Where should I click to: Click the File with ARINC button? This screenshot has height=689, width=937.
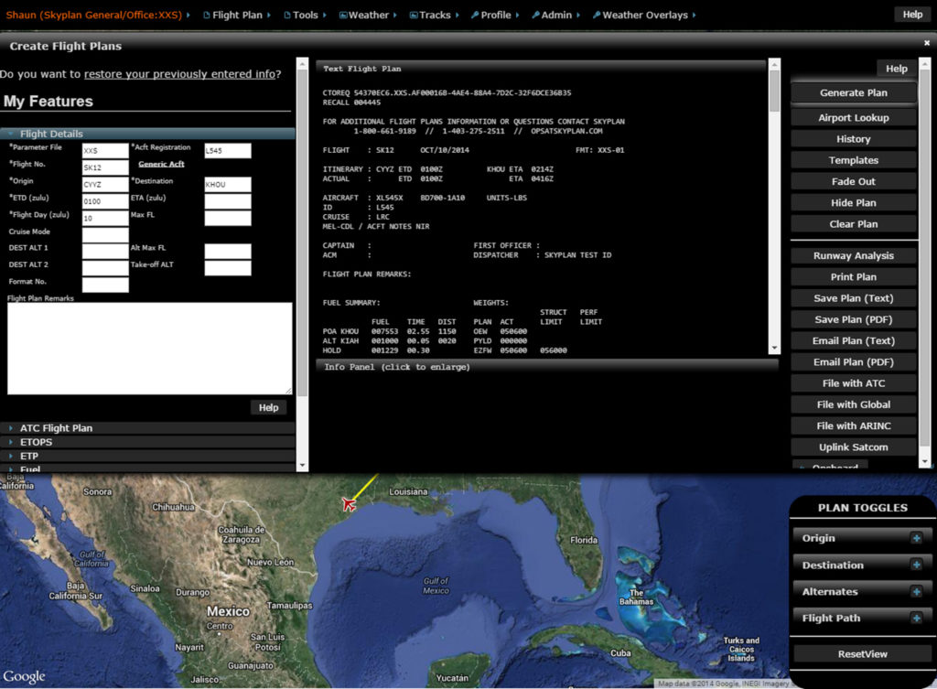[x=854, y=426]
